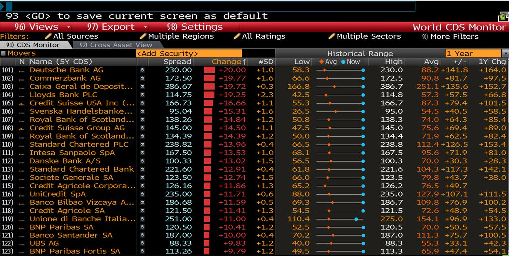Click spread value 95.04
Viewport: 509px width, 256px height.
pyautogui.click(x=181, y=111)
